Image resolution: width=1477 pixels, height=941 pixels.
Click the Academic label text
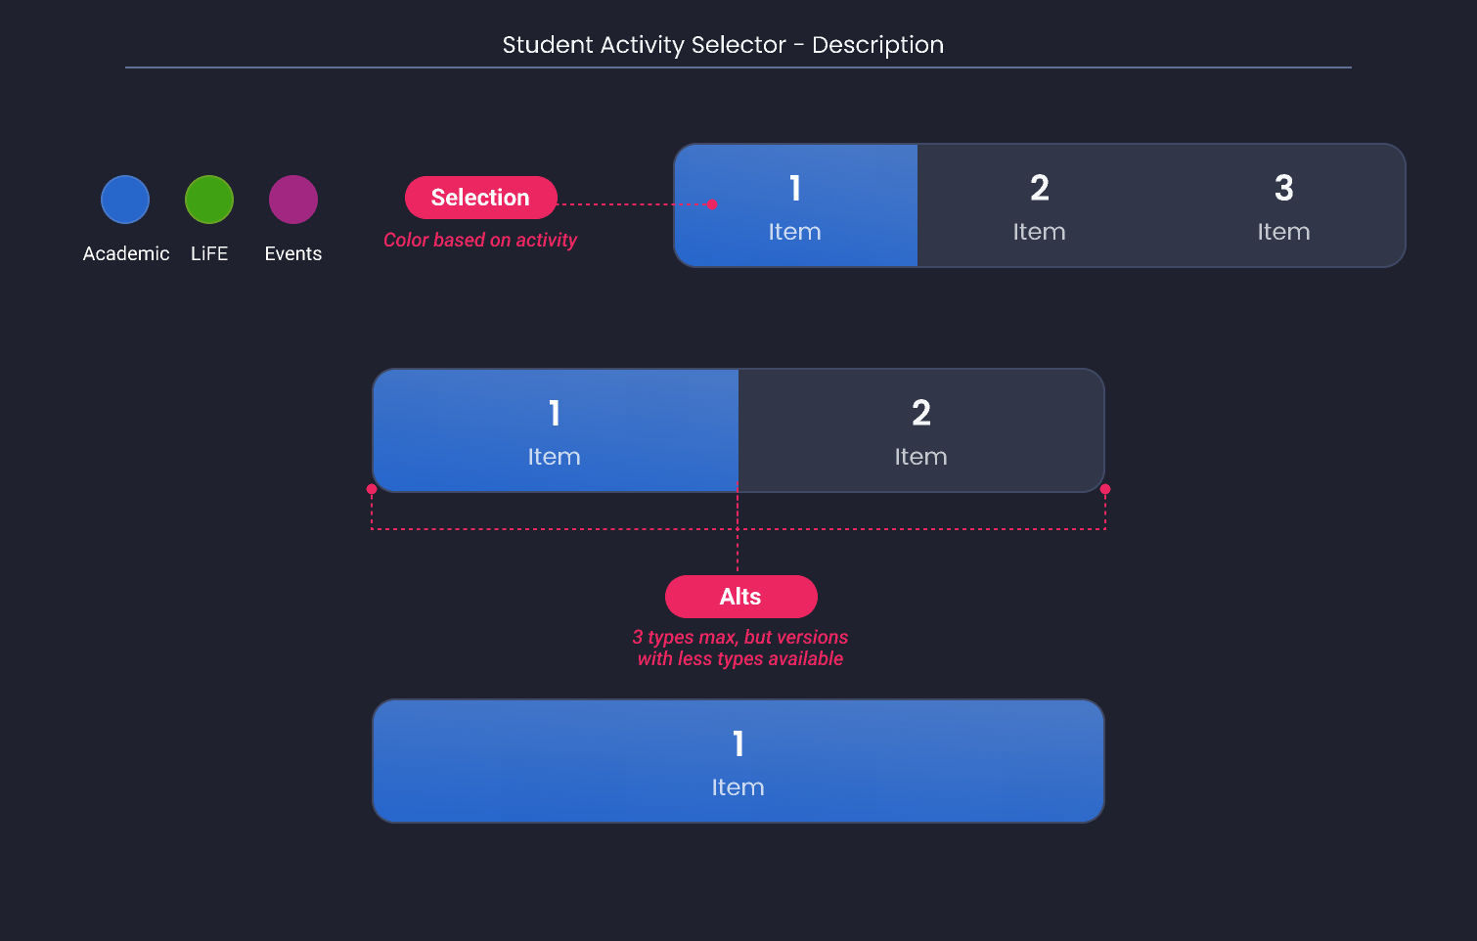click(125, 253)
